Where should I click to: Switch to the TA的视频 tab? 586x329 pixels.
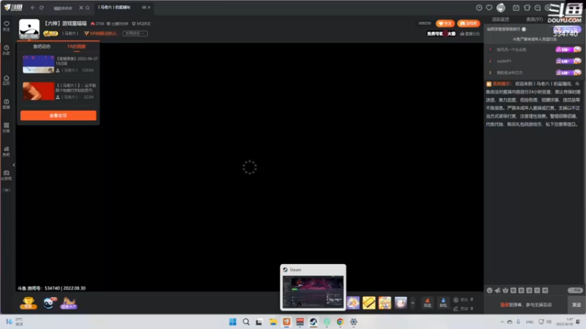76,47
